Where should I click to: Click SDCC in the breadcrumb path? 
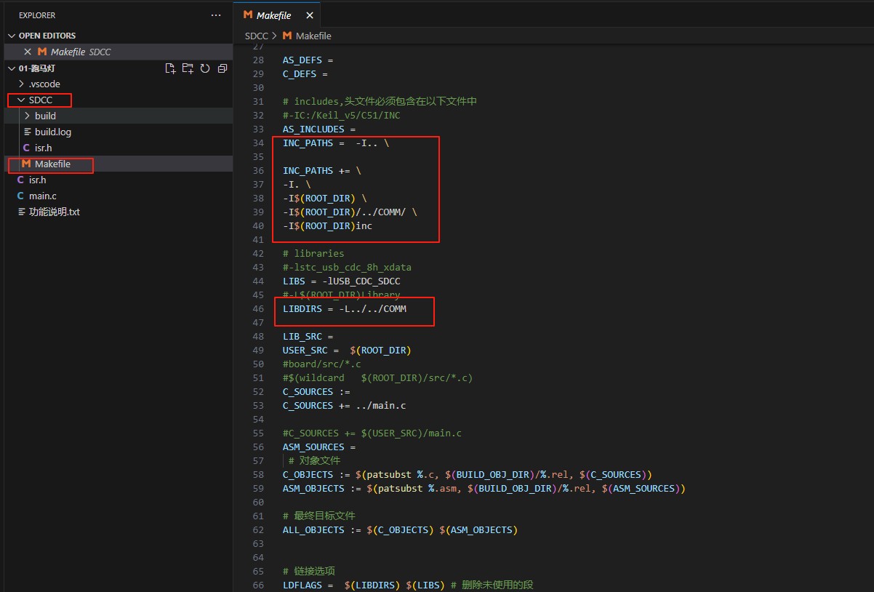pyautogui.click(x=256, y=36)
